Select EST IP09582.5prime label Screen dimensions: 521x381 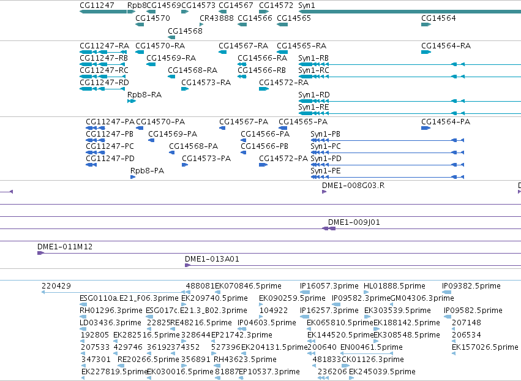coord(473,311)
